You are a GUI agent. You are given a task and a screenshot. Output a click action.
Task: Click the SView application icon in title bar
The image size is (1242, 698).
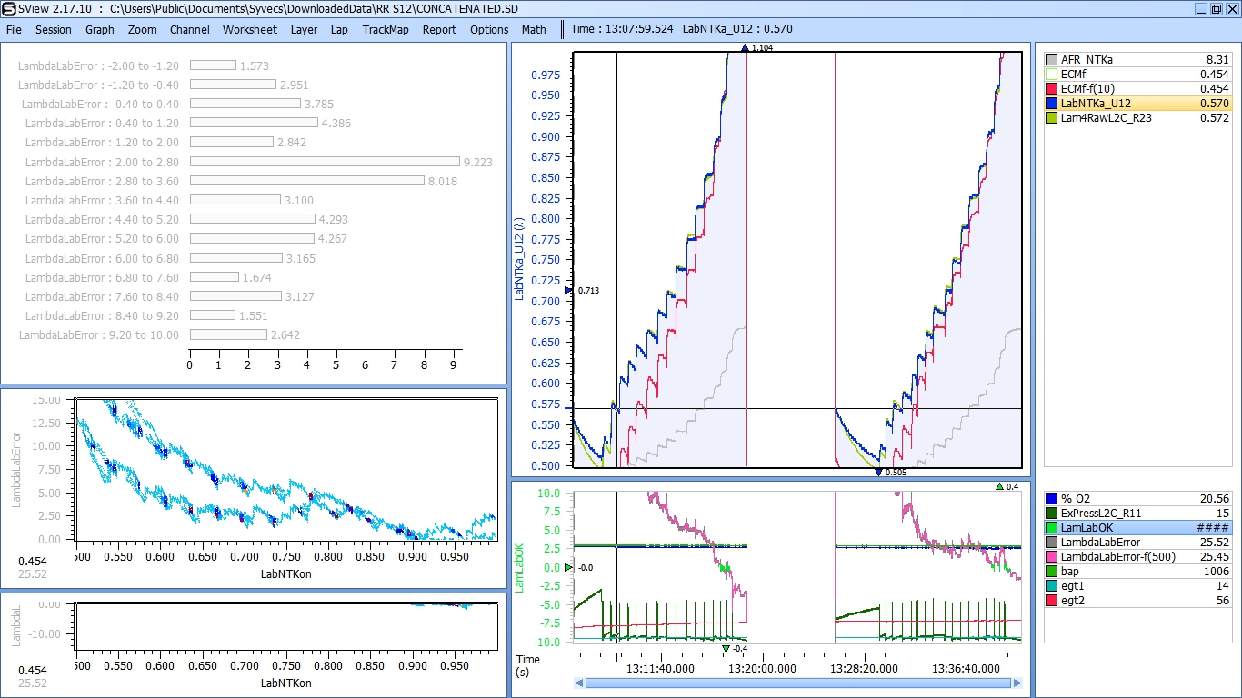pyautogui.click(x=8, y=8)
